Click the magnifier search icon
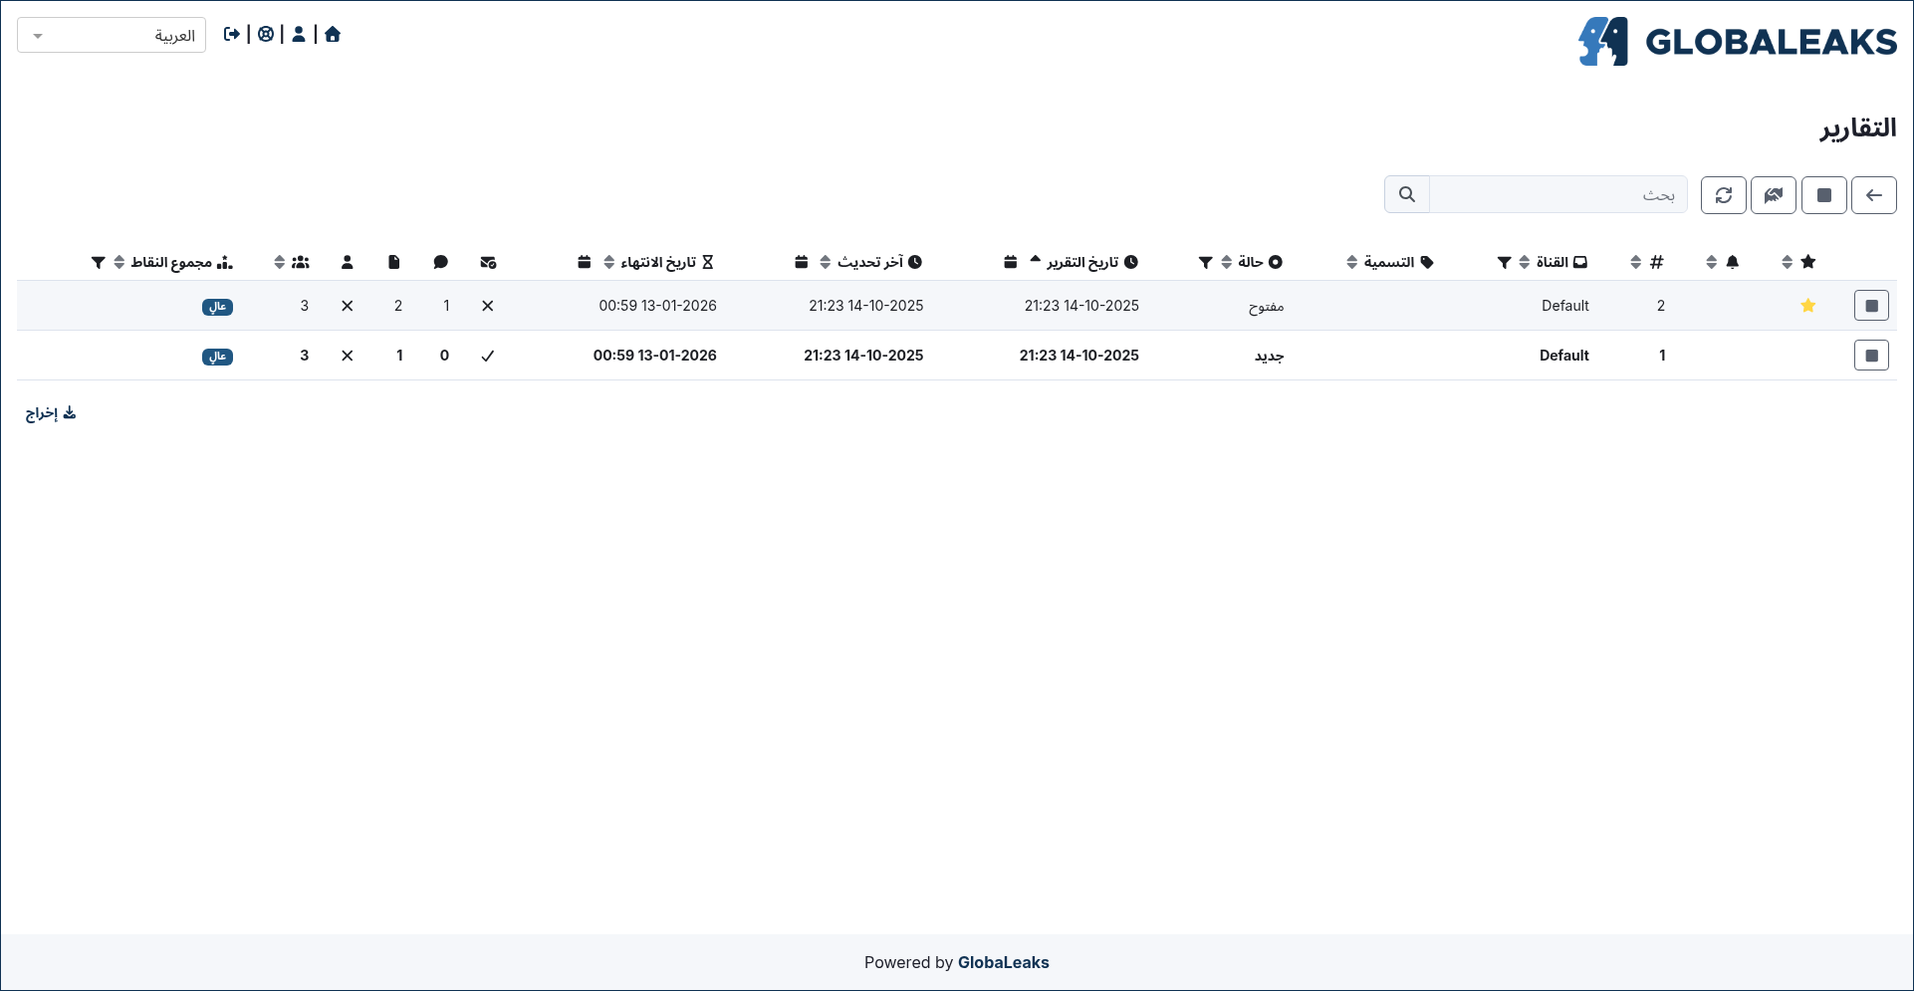The height and width of the screenshot is (991, 1914). (x=1407, y=195)
